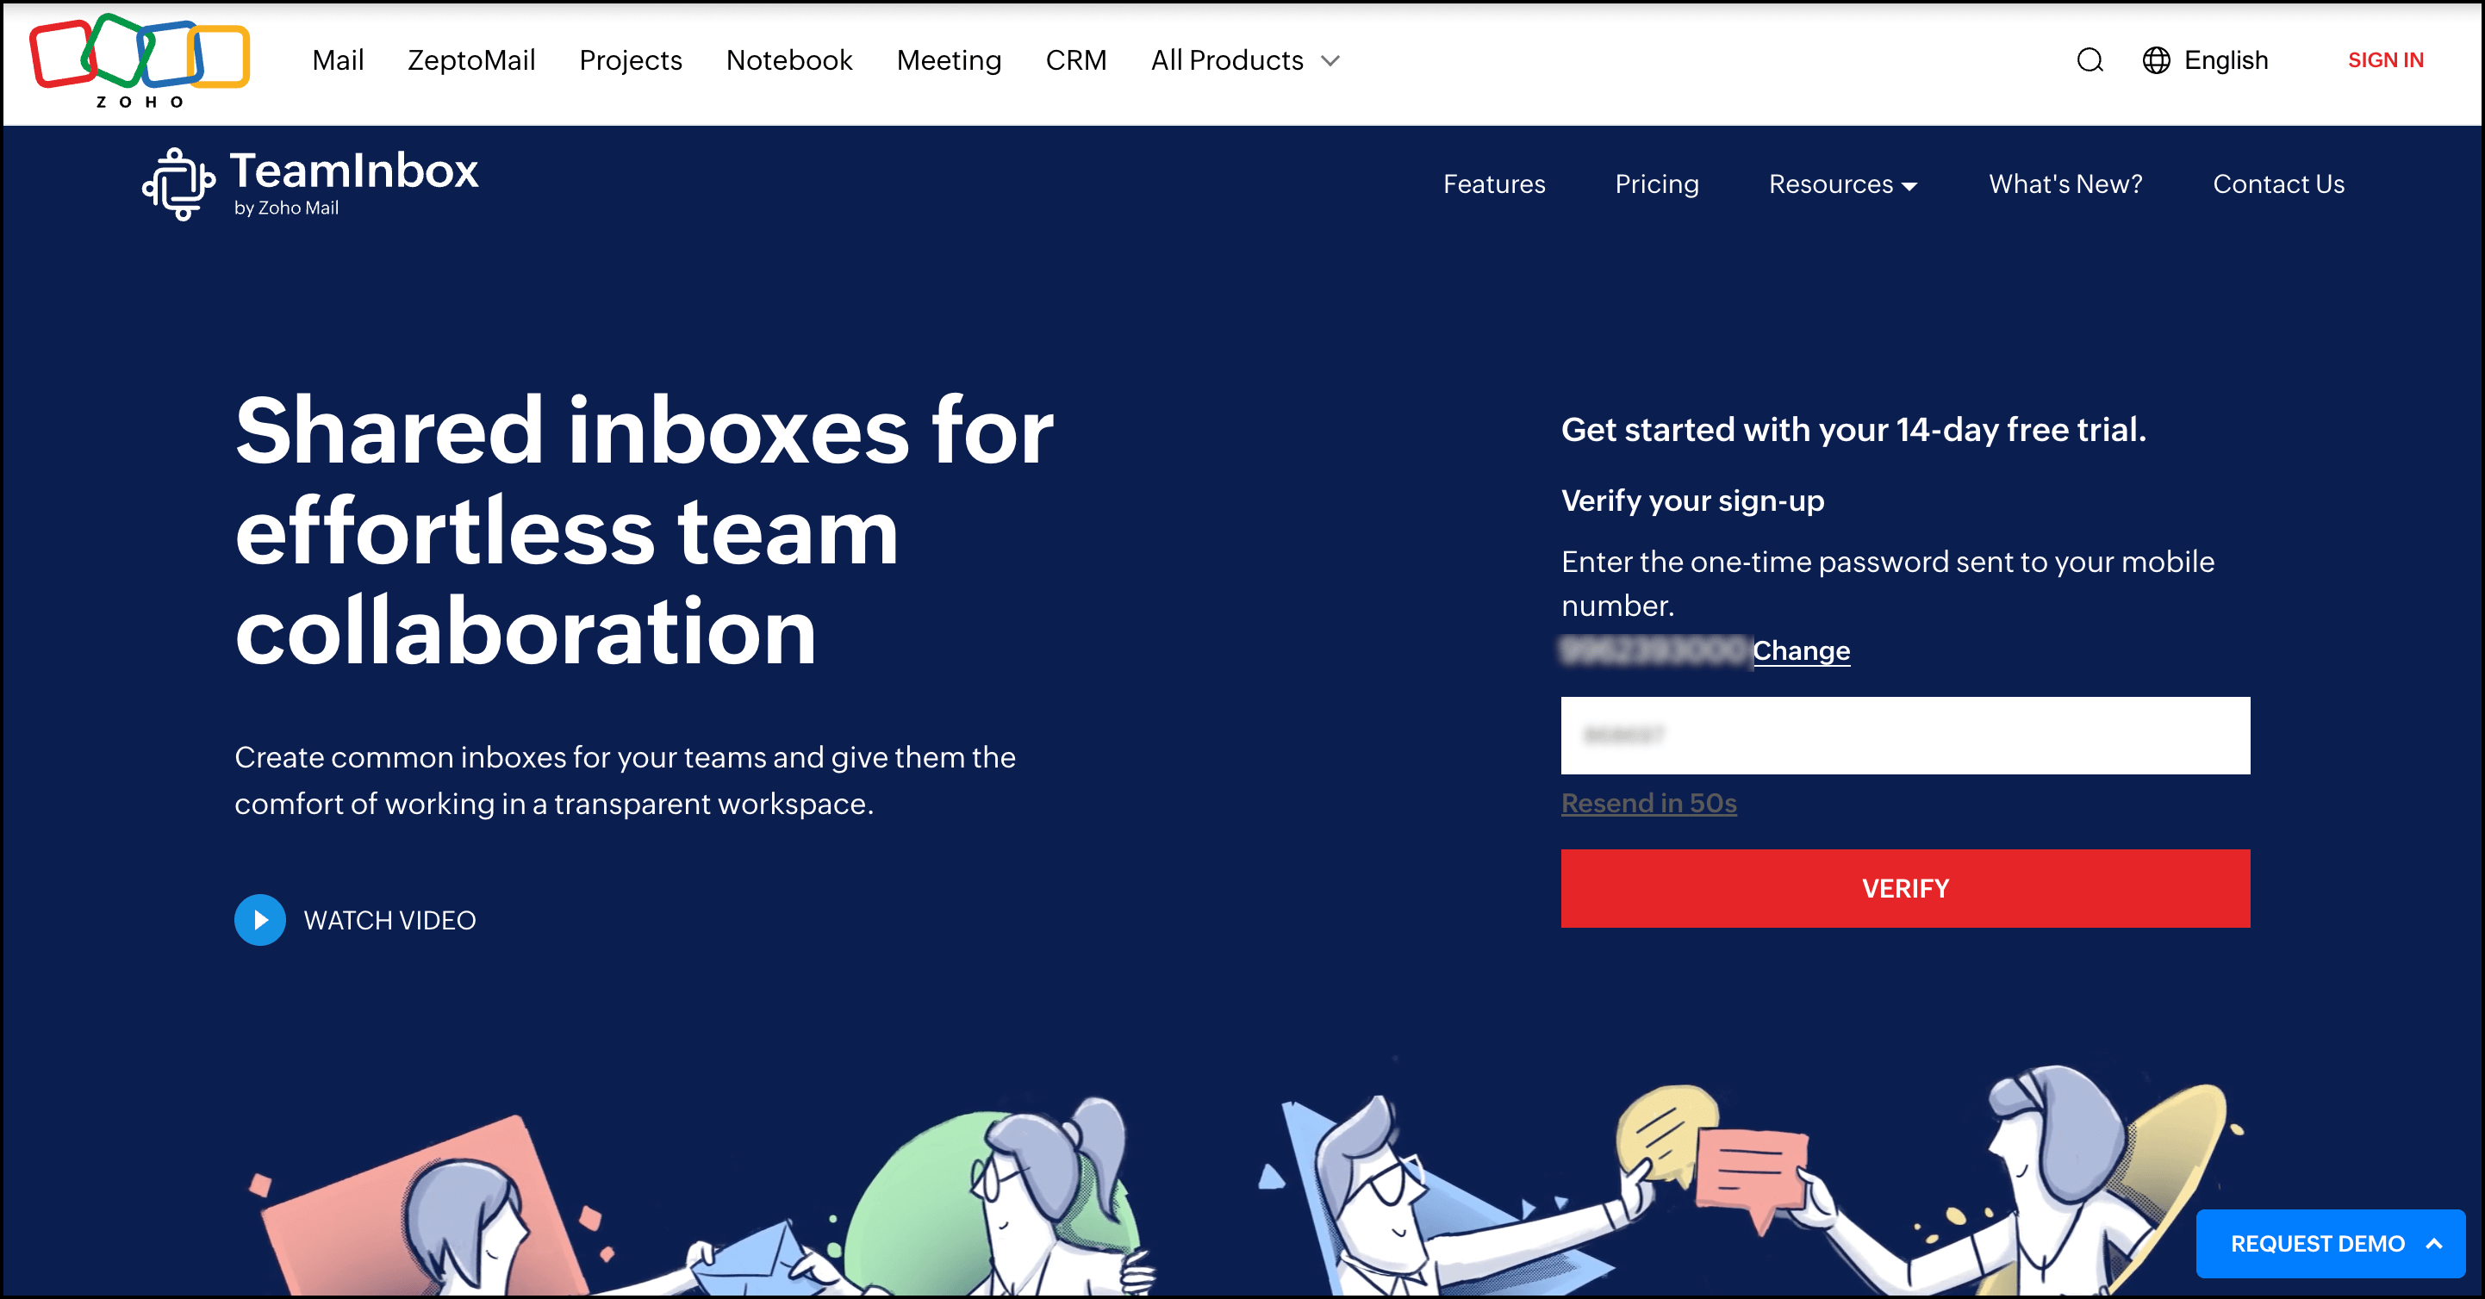Image resolution: width=2485 pixels, height=1299 pixels.
Task: Go to the Features section
Action: pyautogui.click(x=1493, y=184)
